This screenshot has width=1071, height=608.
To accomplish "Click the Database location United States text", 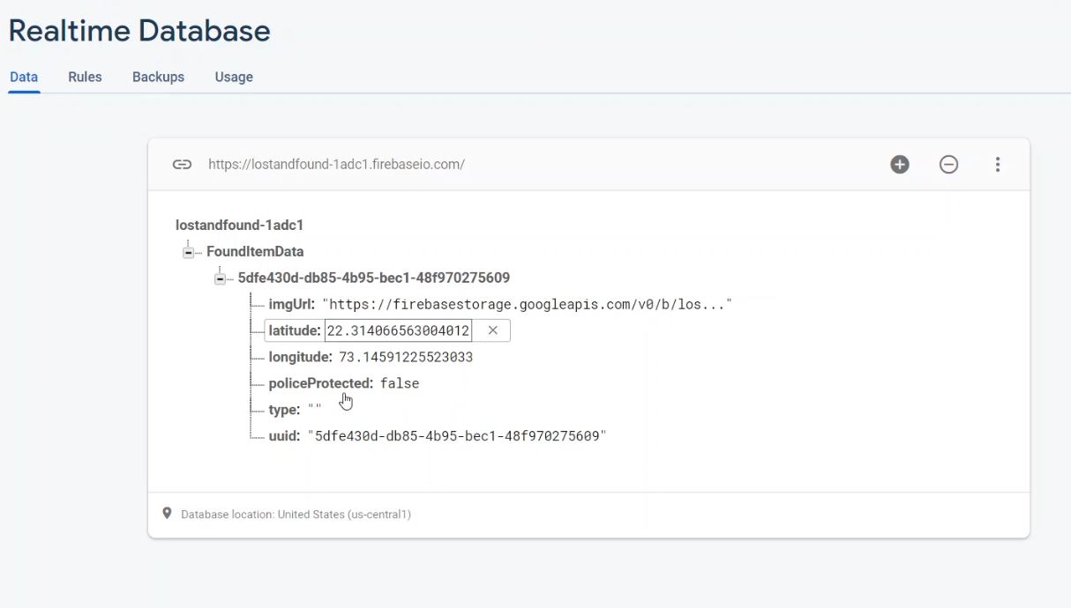I will 296,514.
